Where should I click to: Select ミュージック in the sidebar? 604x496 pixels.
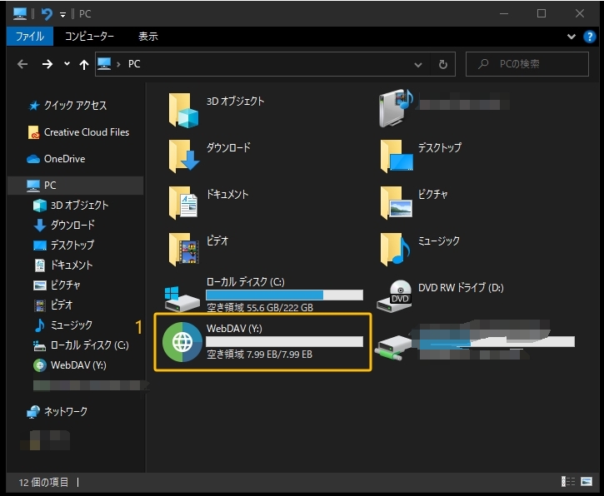pos(63,325)
